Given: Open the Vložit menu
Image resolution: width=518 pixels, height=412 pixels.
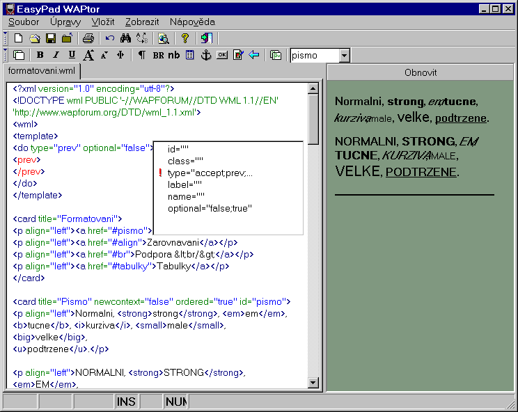Looking at the screenshot, I should click(x=103, y=22).
